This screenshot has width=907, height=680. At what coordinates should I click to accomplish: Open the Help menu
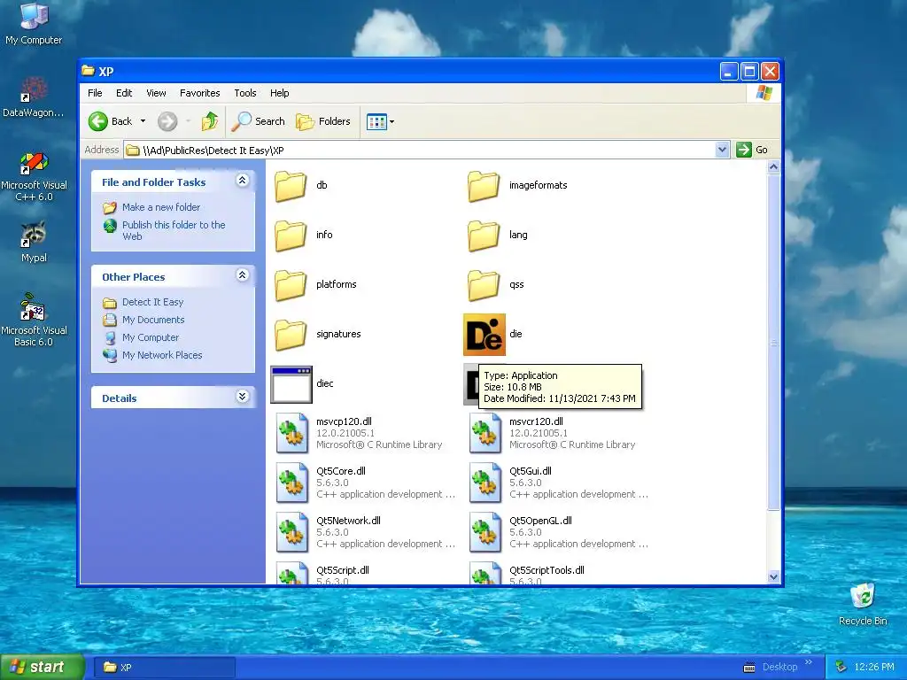pos(279,93)
